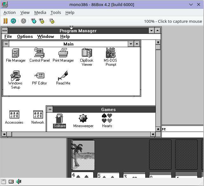The height and width of the screenshot is (186, 204).
Task: Open the Program Manager File menu
Action: point(8,37)
